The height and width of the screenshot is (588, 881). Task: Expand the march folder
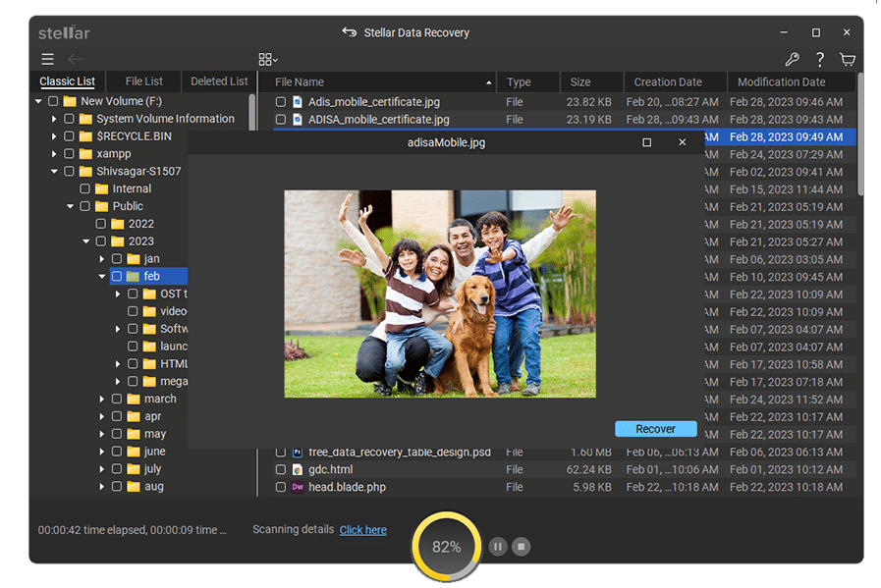(x=102, y=400)
